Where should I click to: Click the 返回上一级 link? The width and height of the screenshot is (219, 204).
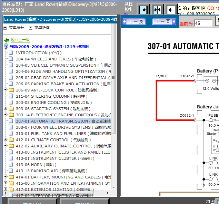click(20, 40)
